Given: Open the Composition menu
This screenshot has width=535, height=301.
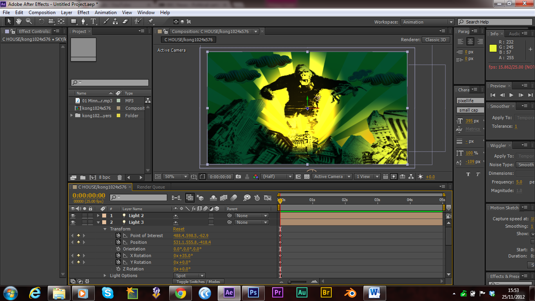Looking at the screenshot, I should [42, 12].
